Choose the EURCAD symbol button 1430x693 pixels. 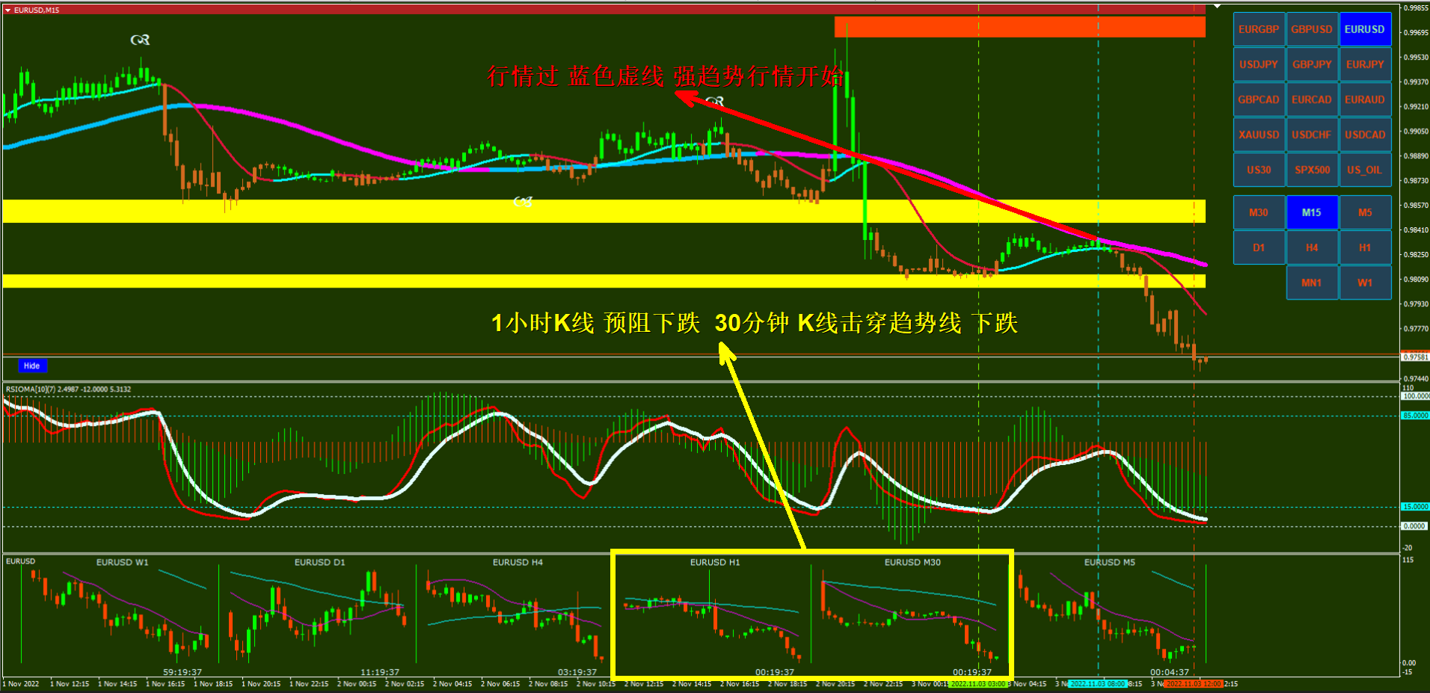click(1312, 99)
